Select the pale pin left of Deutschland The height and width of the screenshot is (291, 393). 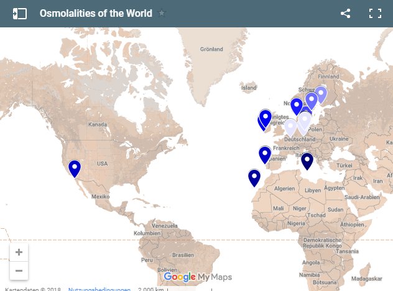point(290,128)
